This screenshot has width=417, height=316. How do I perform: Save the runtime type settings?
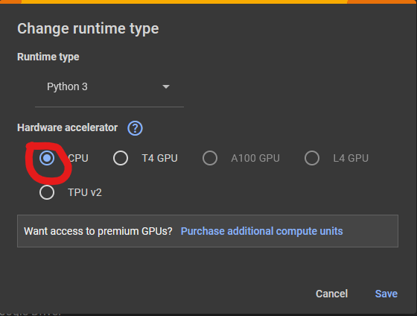(386, 294)
